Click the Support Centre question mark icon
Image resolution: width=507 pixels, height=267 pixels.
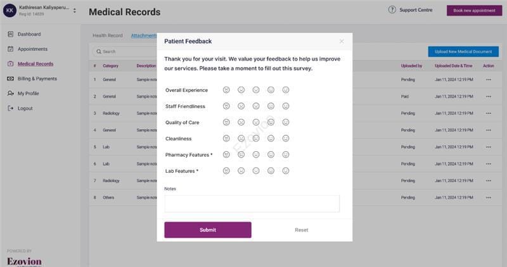[x=392, y=10]
